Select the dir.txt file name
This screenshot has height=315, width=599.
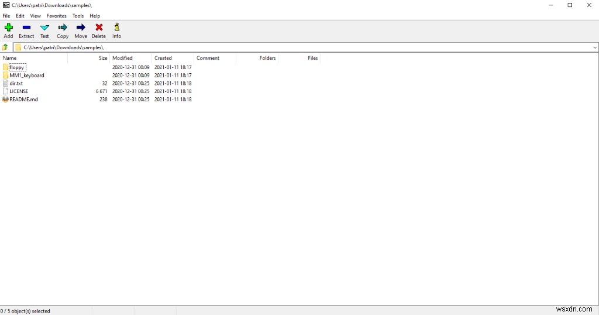[16, 83]
